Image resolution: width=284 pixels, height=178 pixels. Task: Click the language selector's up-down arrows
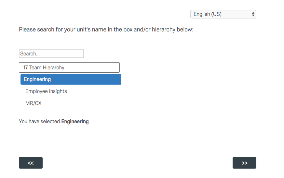pos(253,14)
